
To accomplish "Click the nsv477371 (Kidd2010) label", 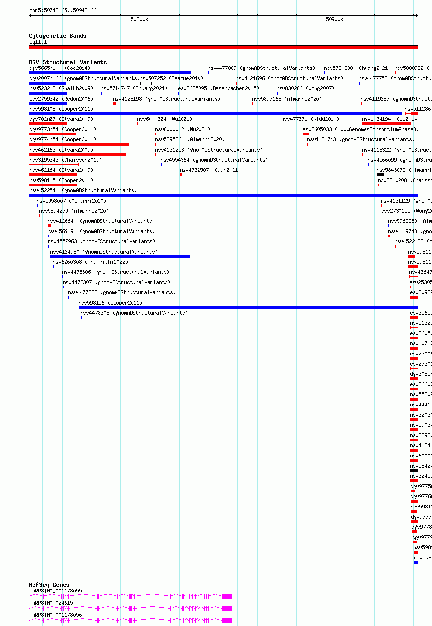I will tap(310, 119).
